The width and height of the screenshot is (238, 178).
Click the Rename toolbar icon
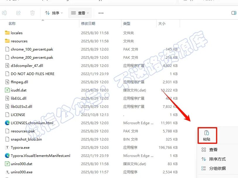click(x=4, y=13)
